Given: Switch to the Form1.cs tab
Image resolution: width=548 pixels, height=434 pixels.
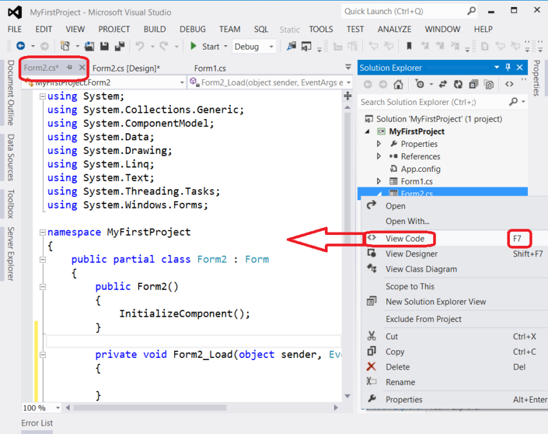Looking at the screenshot, I should click(x=210, y=68).
